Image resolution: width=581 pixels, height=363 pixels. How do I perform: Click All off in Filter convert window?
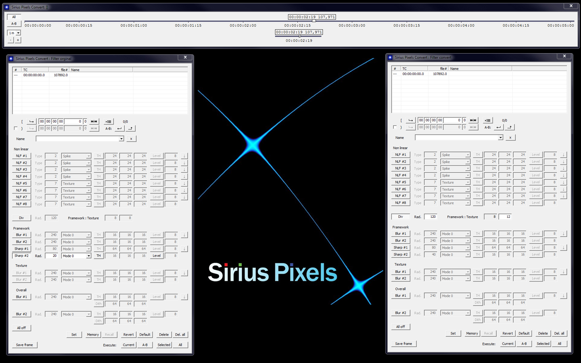[x=401, y=327]
